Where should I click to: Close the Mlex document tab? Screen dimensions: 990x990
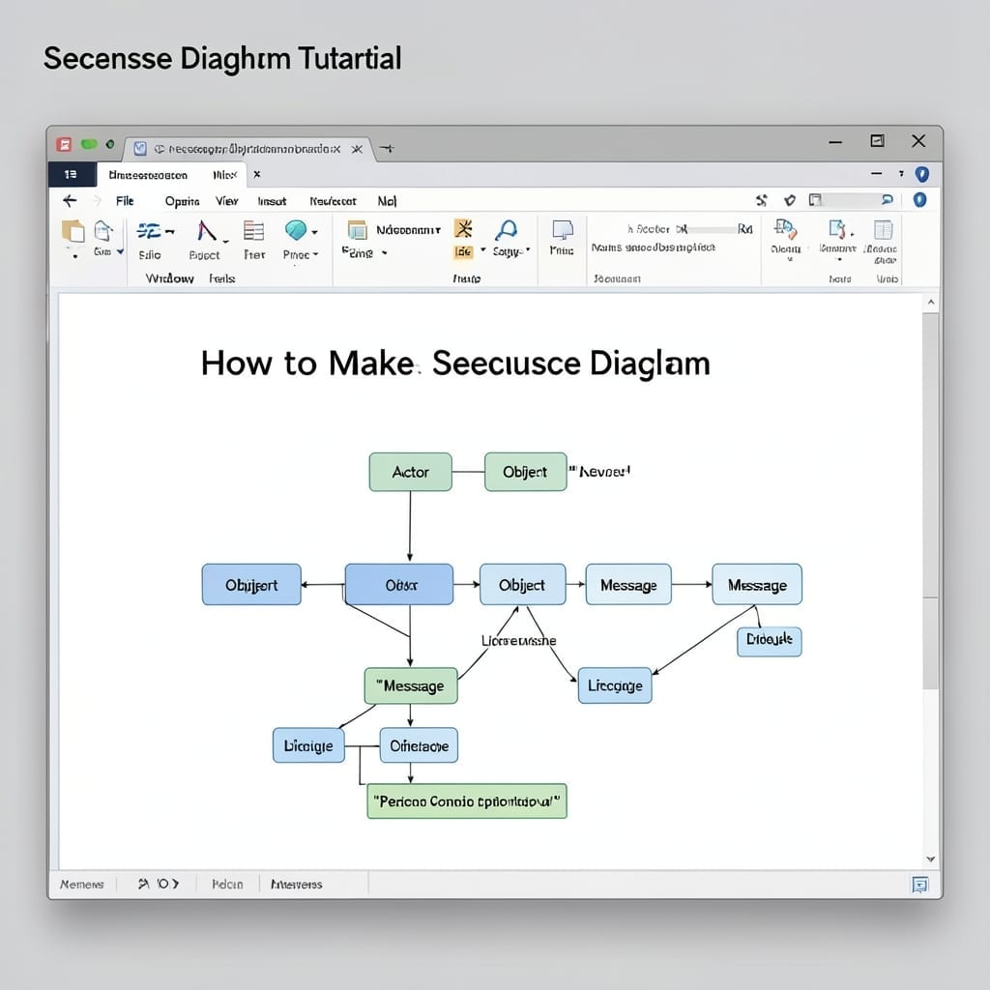click(x=257, y=174)
